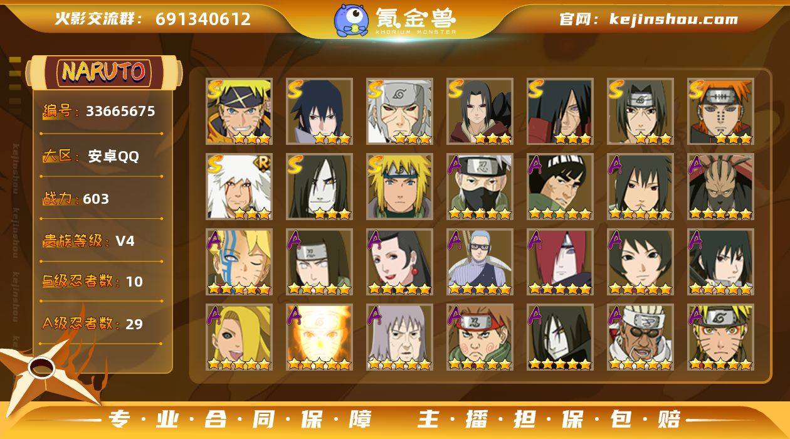
Task: Click the group number 691340612
Action: click(x=203, y=19)
